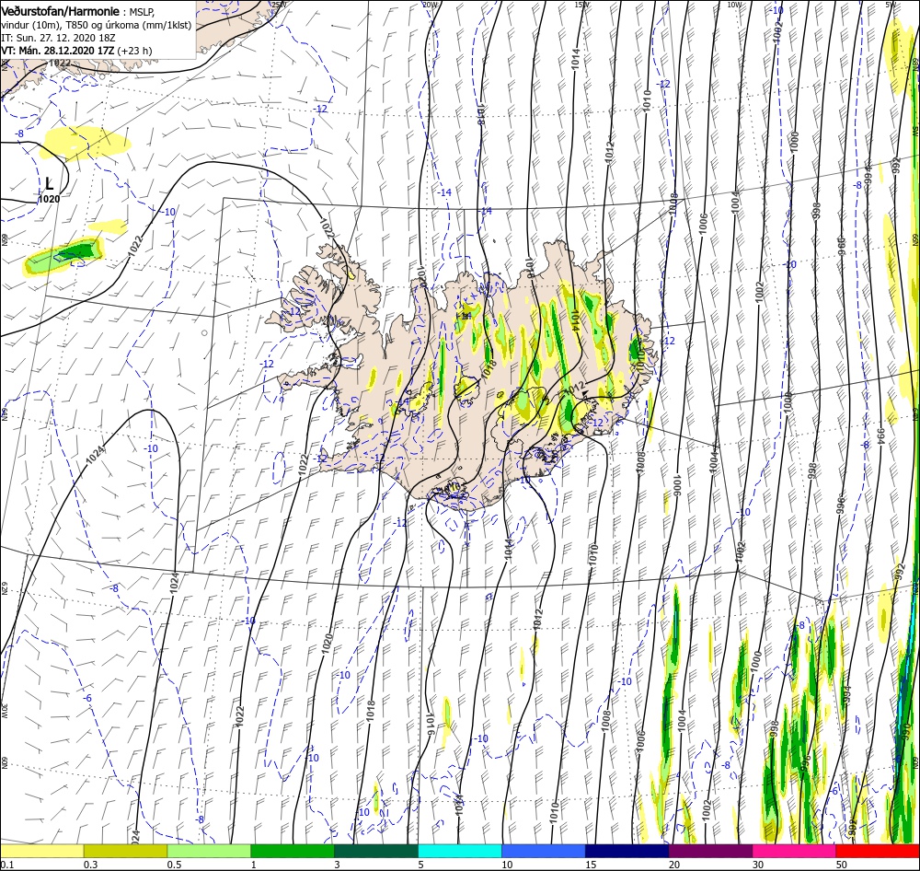Select the red 50 mm legend swatch

[x=878, y=851]
